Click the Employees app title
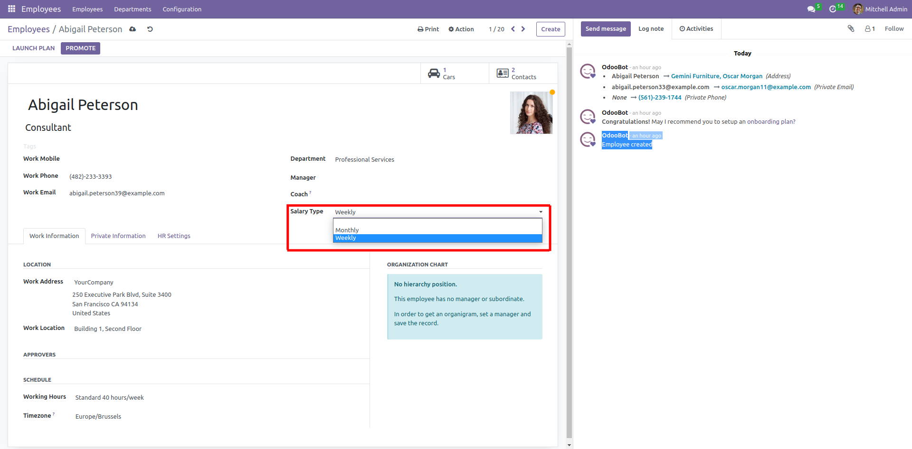The width and height of the screenshot is (912, 449). tap(41, 9)
